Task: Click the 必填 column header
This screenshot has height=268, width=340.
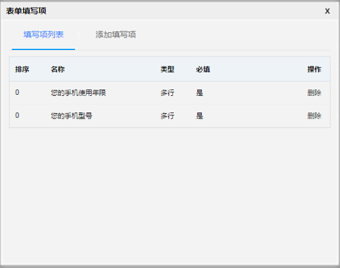Action: (x=203, y=70)
